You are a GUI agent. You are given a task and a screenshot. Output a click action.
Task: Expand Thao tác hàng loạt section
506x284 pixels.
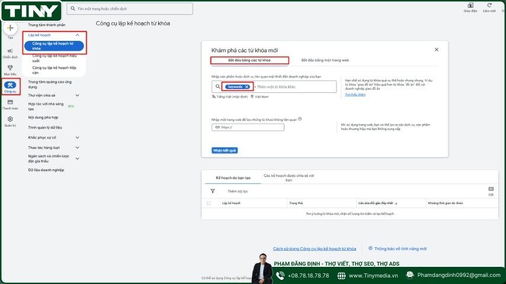tap(77, 147)
